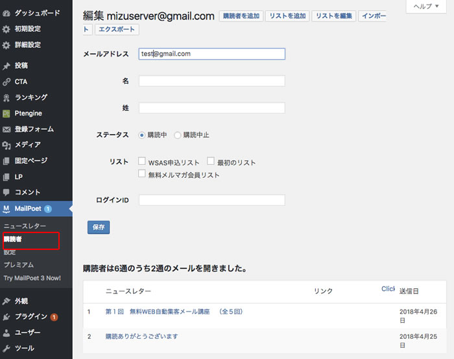Check the WSAS申込リスト checkbox

[x=142, y=162]
